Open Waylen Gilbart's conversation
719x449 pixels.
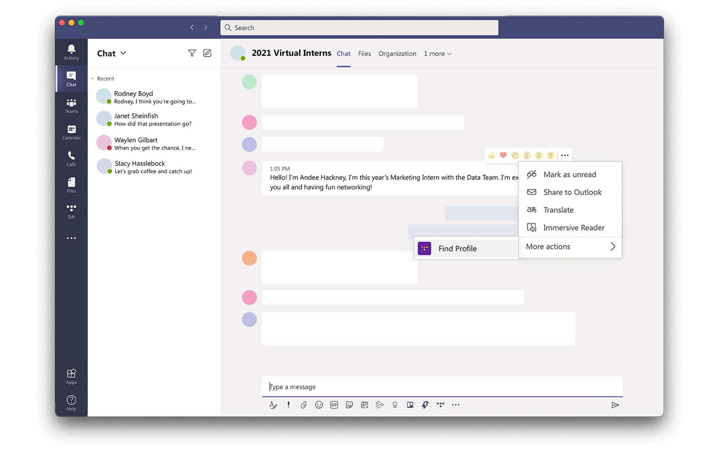[151, 143]
